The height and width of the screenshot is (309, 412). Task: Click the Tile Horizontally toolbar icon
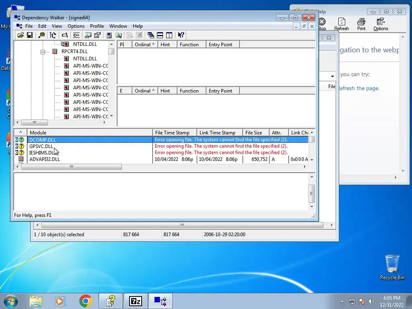[x=160, y=35]
